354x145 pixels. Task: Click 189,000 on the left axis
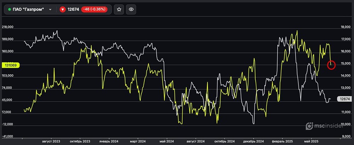[x=7, y=39]
